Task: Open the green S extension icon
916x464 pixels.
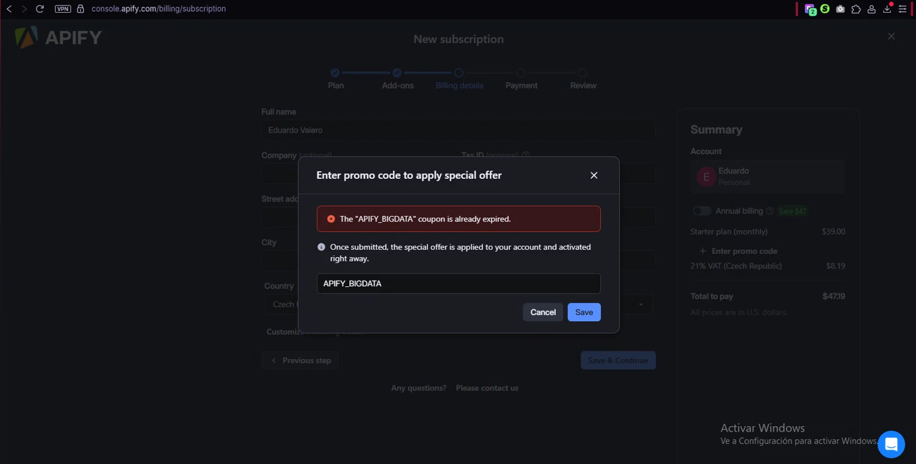Action: click(x=825, y=9)
